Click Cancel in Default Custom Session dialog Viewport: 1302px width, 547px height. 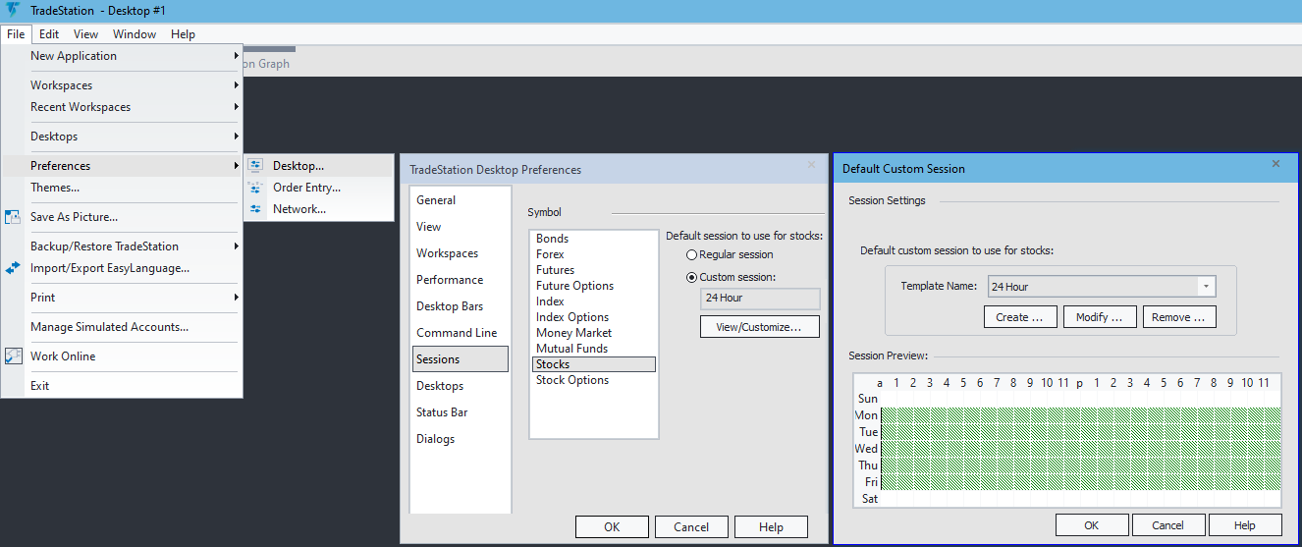1168,525
